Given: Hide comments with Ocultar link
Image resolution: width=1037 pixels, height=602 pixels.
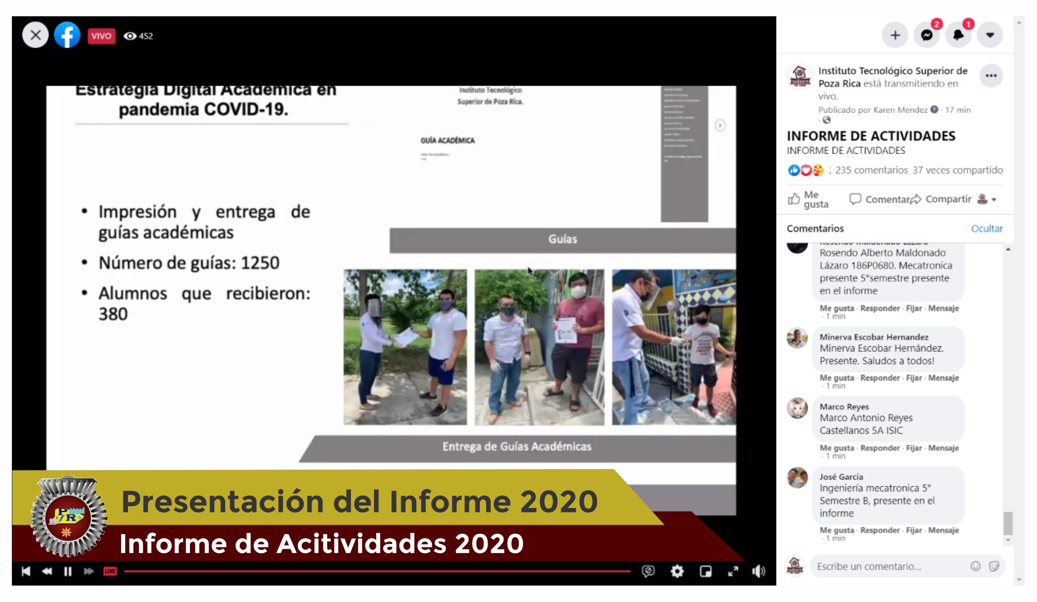Looking at the screenshot, I should (986, 229).
